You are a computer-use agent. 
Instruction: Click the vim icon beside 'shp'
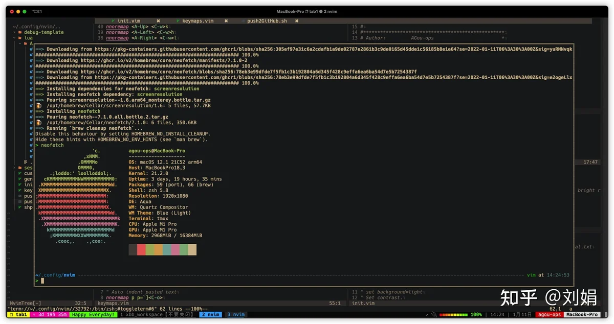click(20, 207)
